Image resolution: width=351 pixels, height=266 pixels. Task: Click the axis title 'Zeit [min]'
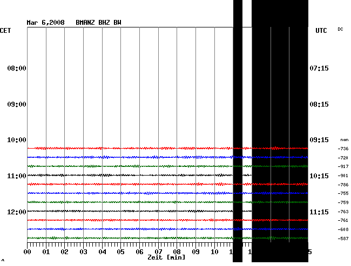tap(166, 257)
